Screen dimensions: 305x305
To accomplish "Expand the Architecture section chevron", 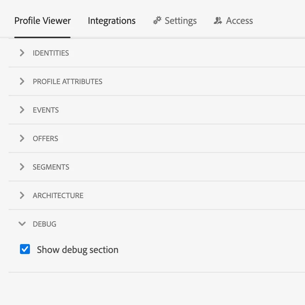I will pyautogui.click(x=22, y=195).
